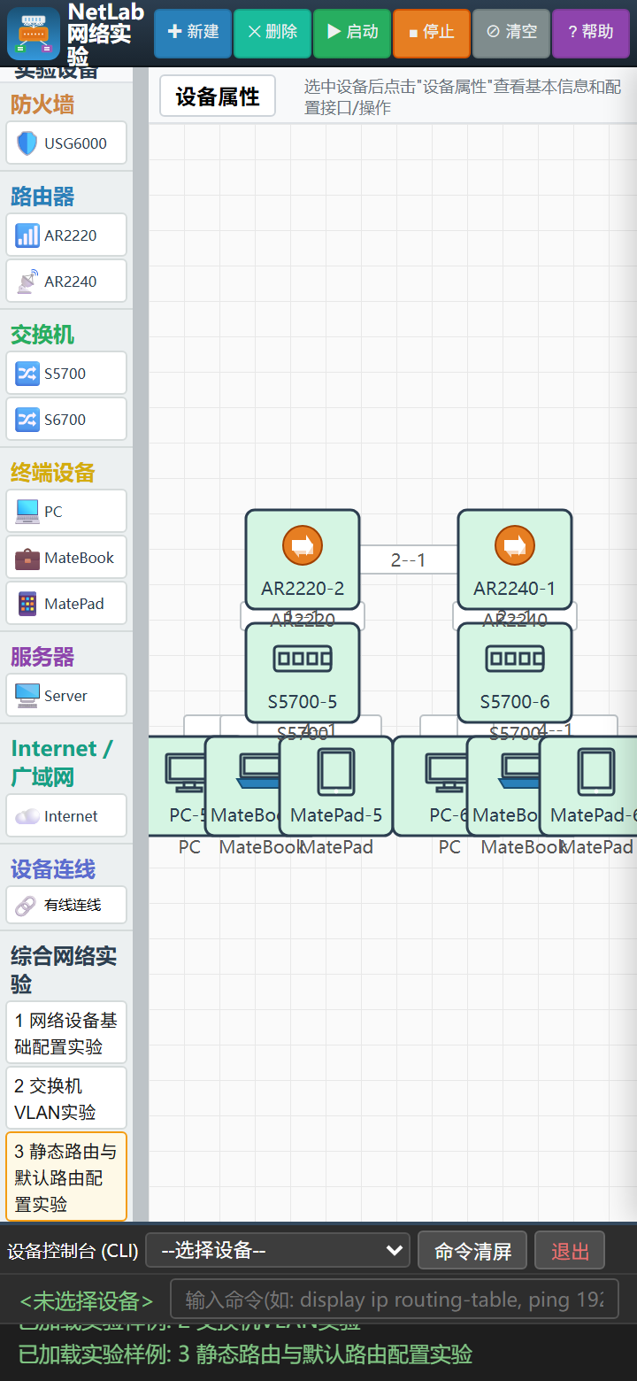
Task: Pick the MateBook terminal device
Action: 66,558
